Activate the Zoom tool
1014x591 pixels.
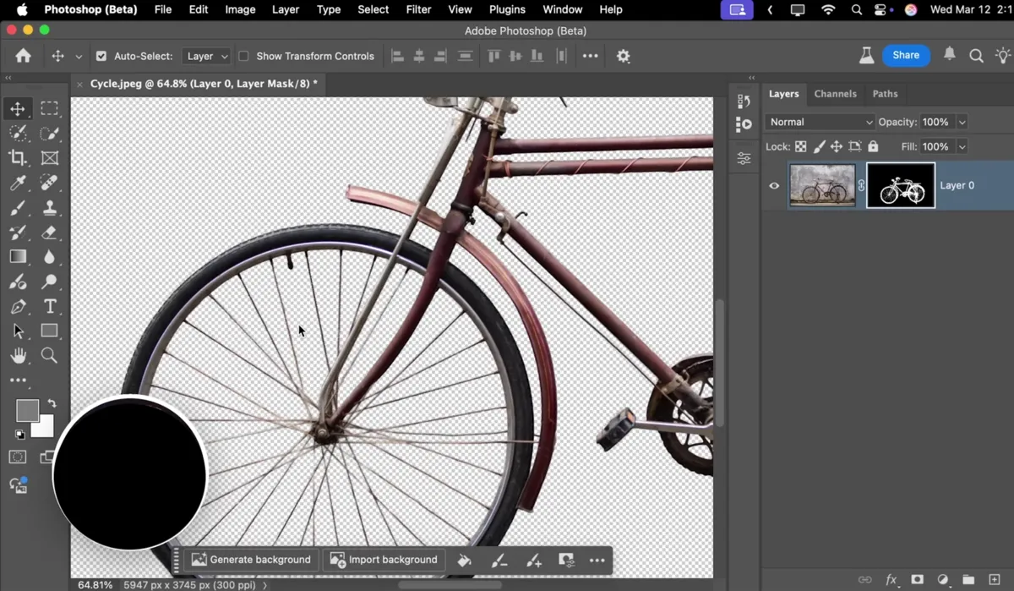pyautogui.click(x=49, y=355)
